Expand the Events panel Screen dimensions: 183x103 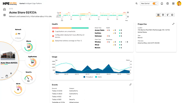point(130,85)
